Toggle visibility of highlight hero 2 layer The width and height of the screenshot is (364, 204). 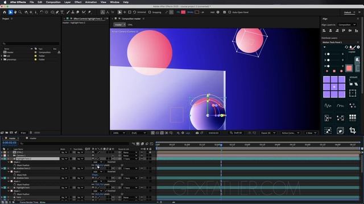click(x=142, y=159)
